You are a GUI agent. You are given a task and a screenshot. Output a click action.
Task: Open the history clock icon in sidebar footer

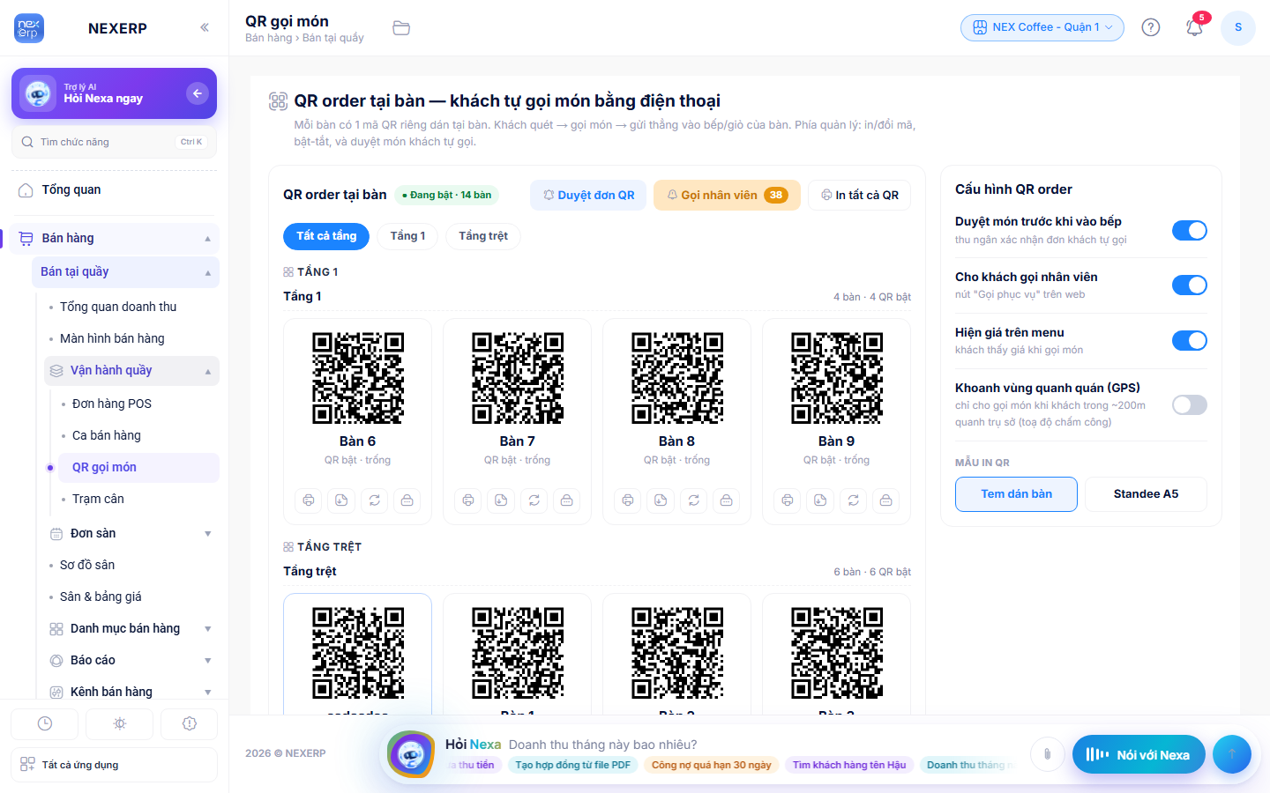click(x=45, y=723)
